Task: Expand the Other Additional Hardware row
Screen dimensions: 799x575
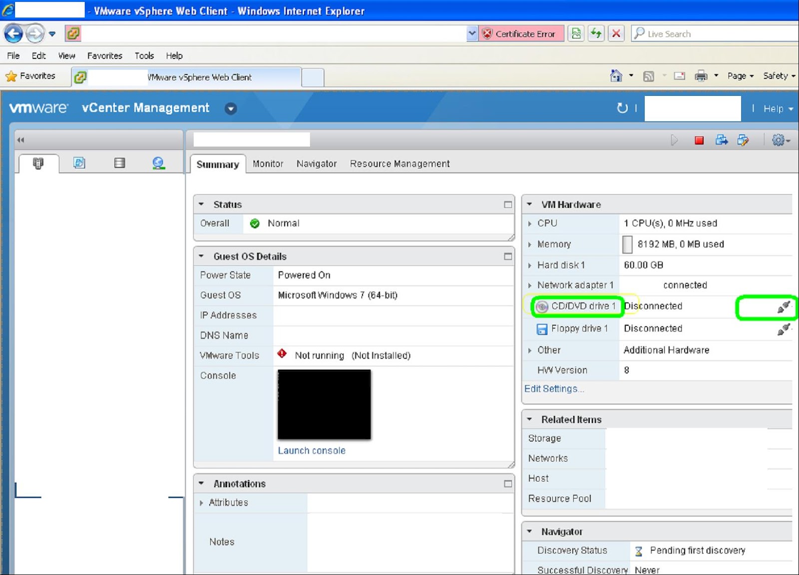Action: coord(531,350)
